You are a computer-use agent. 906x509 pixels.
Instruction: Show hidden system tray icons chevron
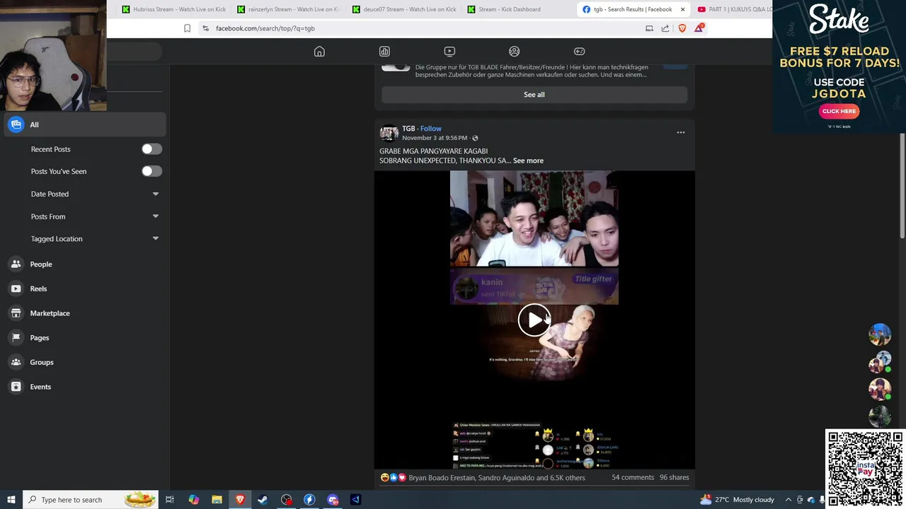coord(788,500)
